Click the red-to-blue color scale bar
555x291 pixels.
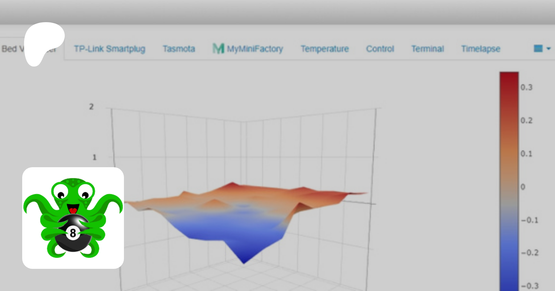click(x=509, y=181)
